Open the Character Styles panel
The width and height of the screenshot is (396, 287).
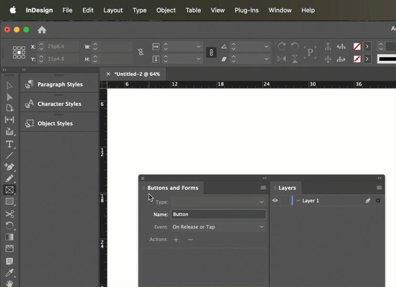coord(60,104)
